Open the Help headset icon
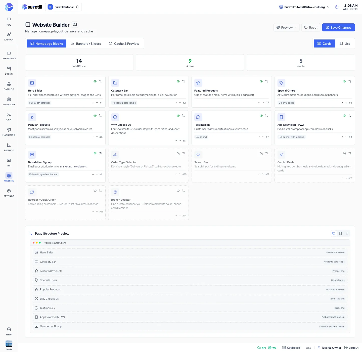 point(9,331)
